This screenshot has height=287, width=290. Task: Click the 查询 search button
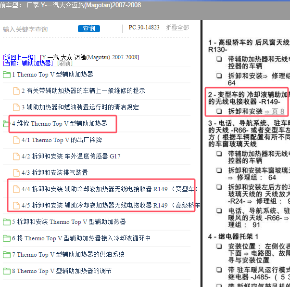[x=89, y=28]
